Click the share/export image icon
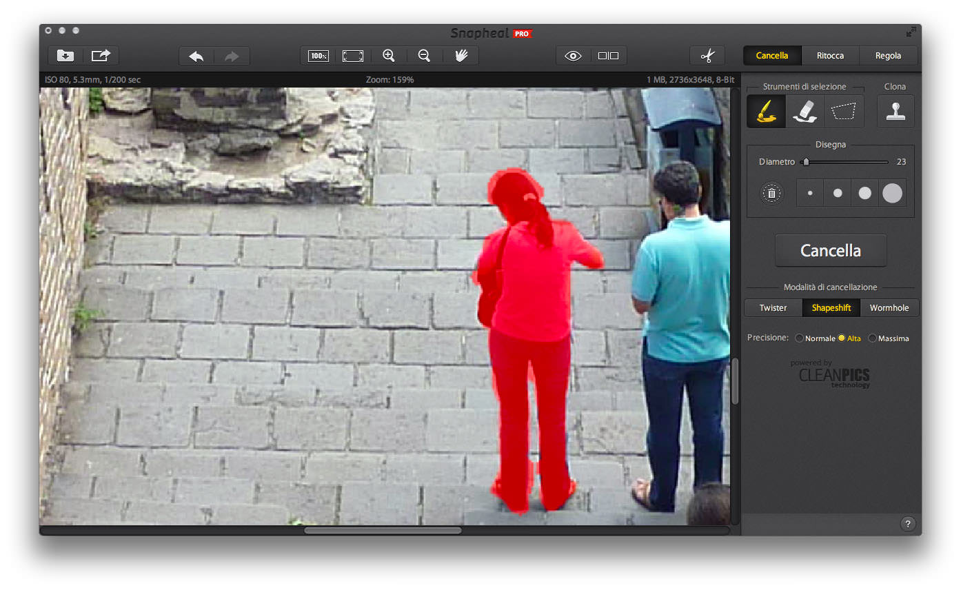The image size is (961, 590). [101, 56]
